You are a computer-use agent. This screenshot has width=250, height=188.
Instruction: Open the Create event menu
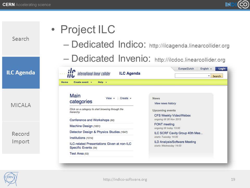coord(83,82)
